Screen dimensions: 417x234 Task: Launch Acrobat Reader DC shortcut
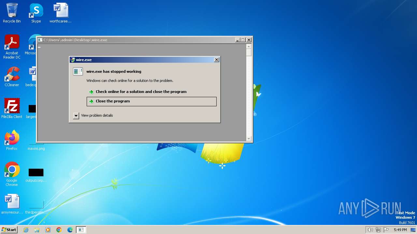[x=12, y=46]
